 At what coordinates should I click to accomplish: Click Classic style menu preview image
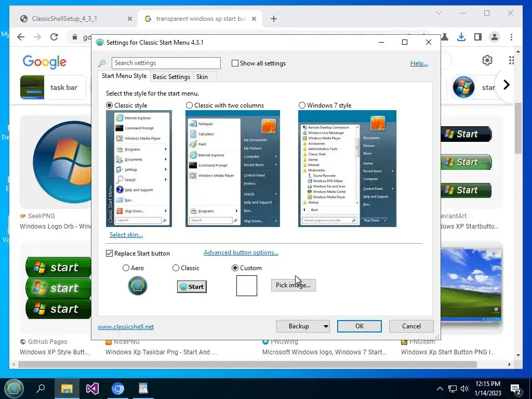point(139,168)
